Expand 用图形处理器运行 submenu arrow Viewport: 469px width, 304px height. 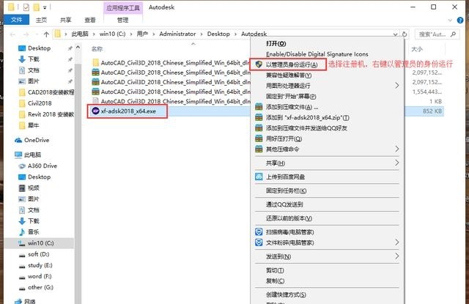coord(396,86)
